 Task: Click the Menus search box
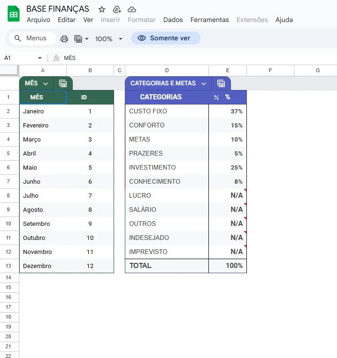(x=32, y=38)
